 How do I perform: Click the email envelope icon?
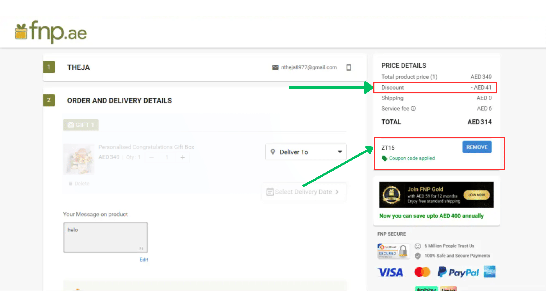coord(275,67)
